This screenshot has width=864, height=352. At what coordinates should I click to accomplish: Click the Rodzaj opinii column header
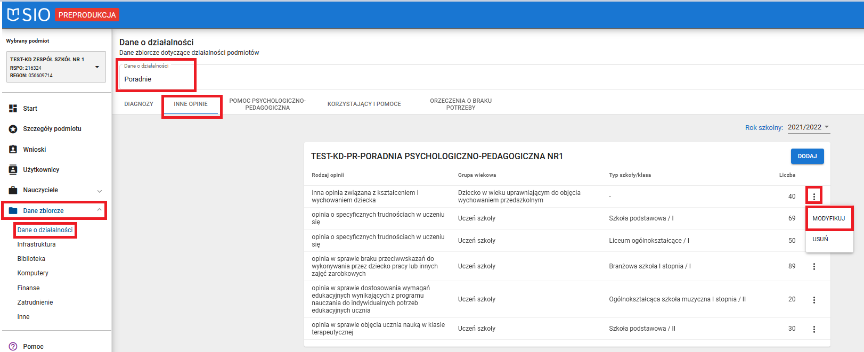(328, 175)
